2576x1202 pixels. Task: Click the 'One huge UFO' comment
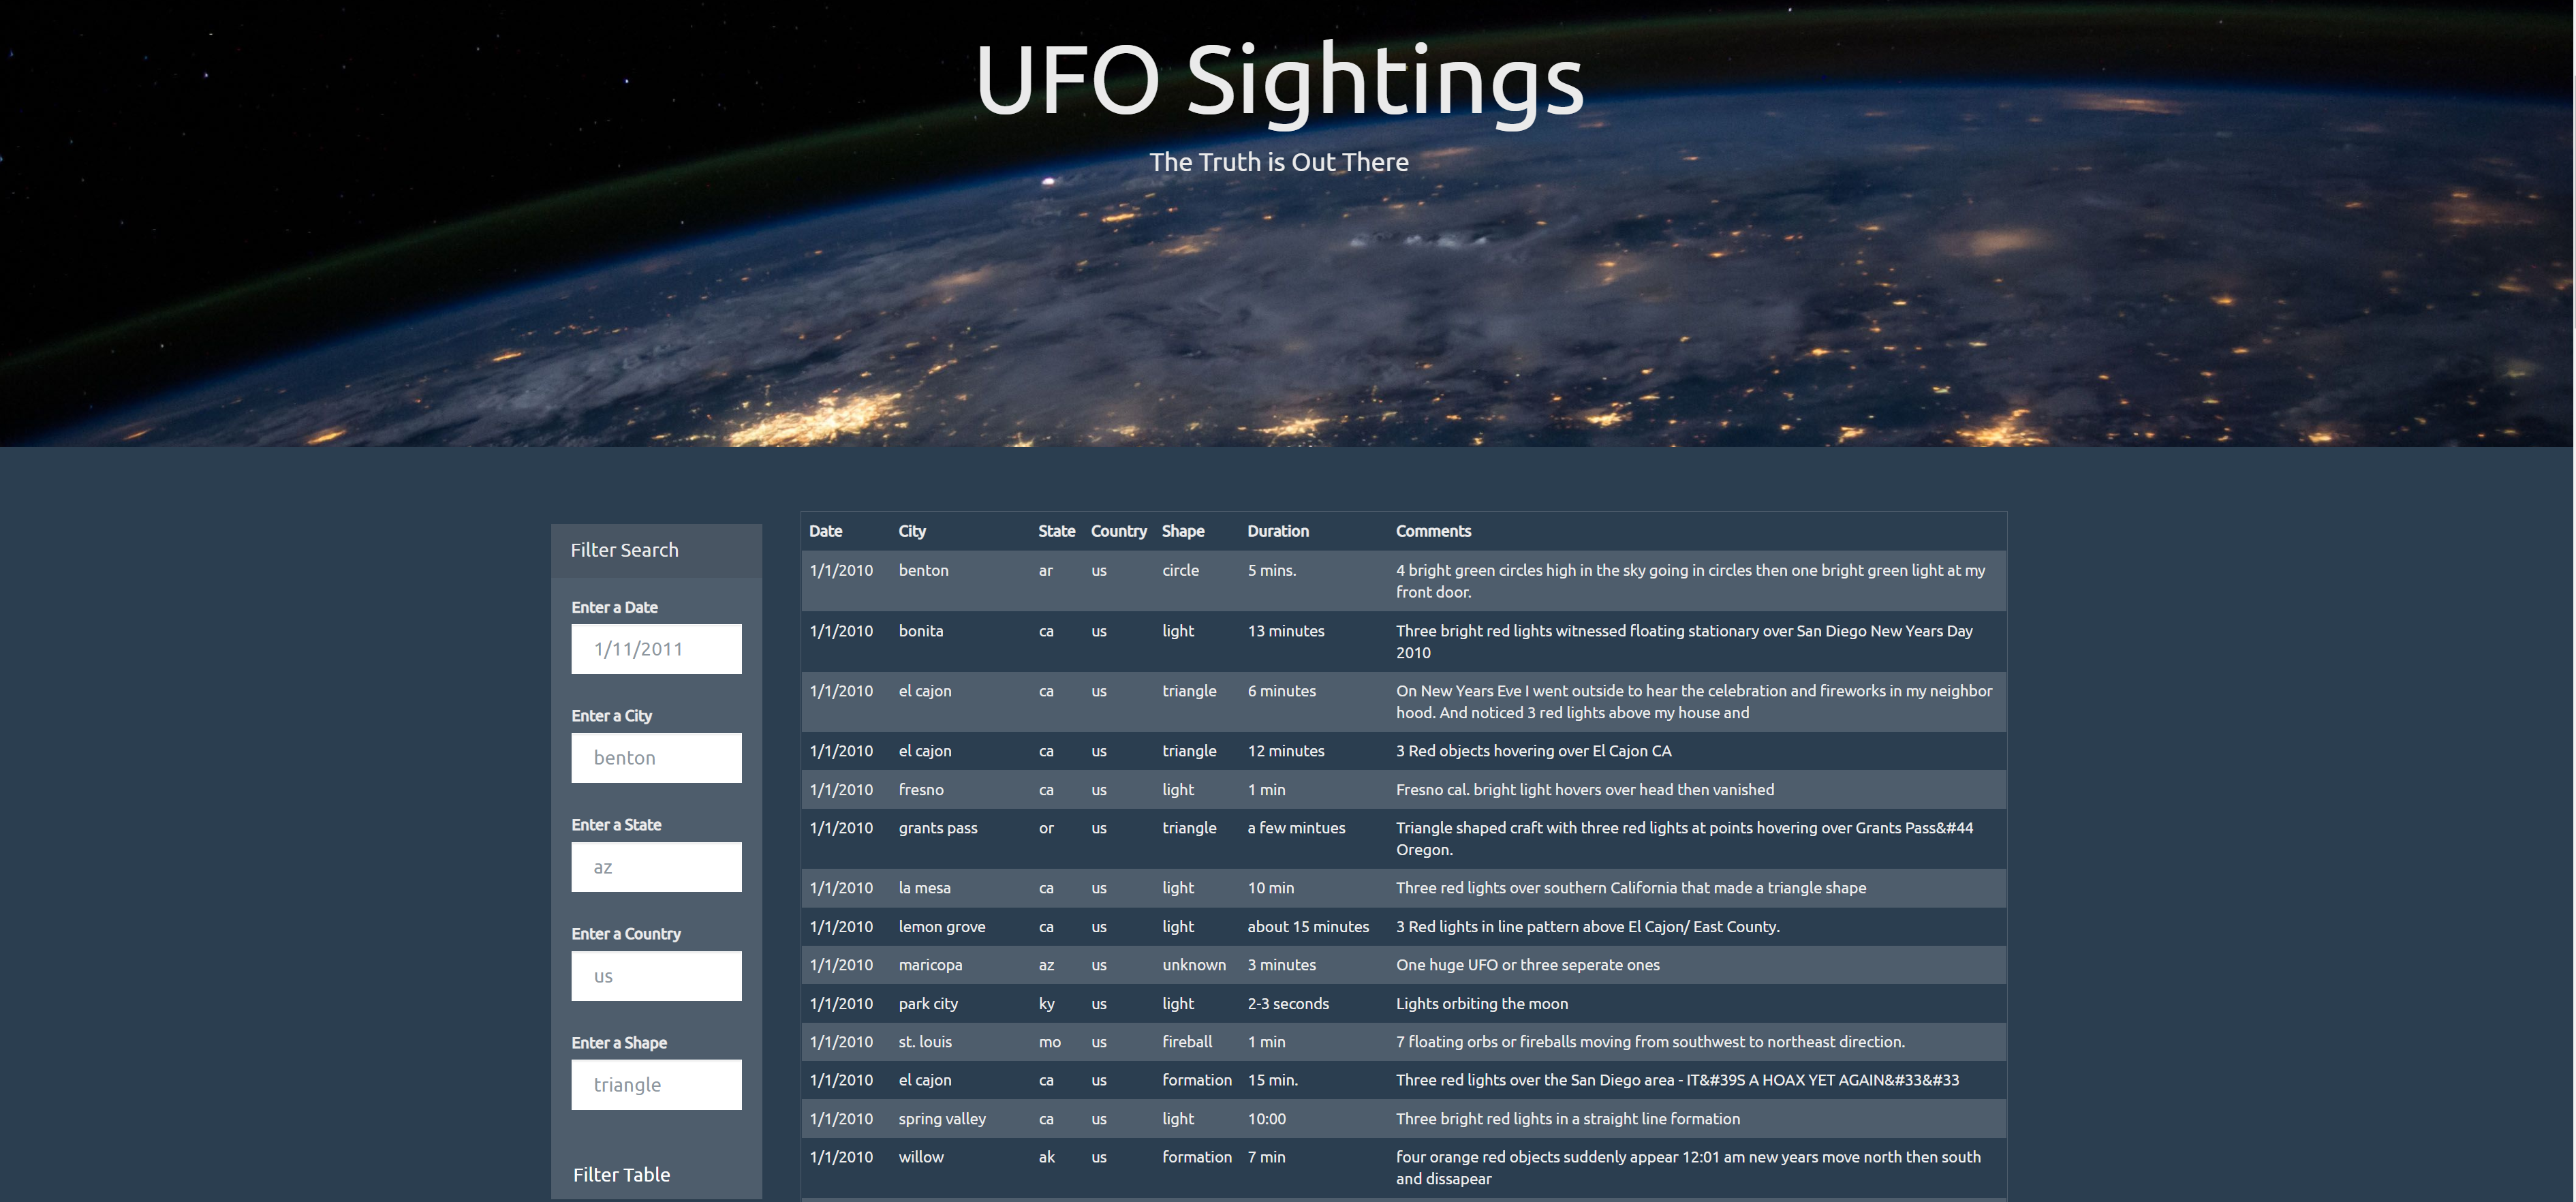[x=1528, y=965]
